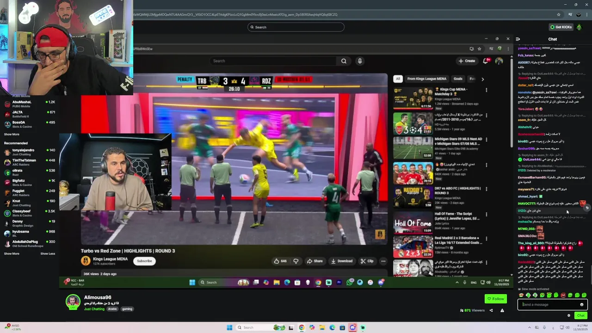The width and height of the screenshot is (592, 333).
Task: Open Windows Start menu on bottom taskbar
Action: click(229, 327)
